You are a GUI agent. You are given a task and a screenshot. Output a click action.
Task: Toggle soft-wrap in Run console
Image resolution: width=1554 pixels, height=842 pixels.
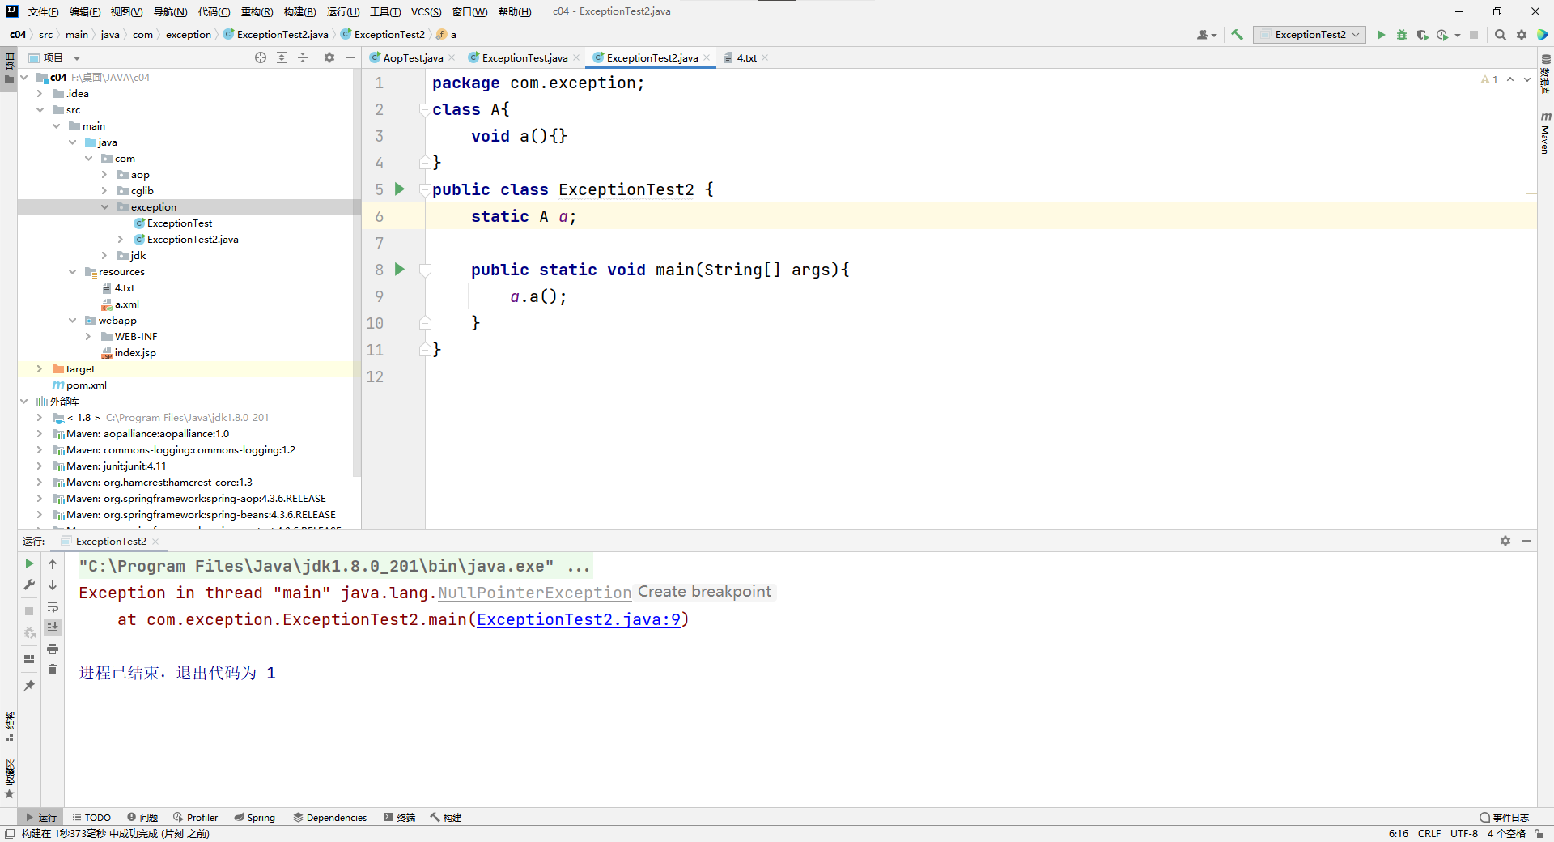click(53, 606)
